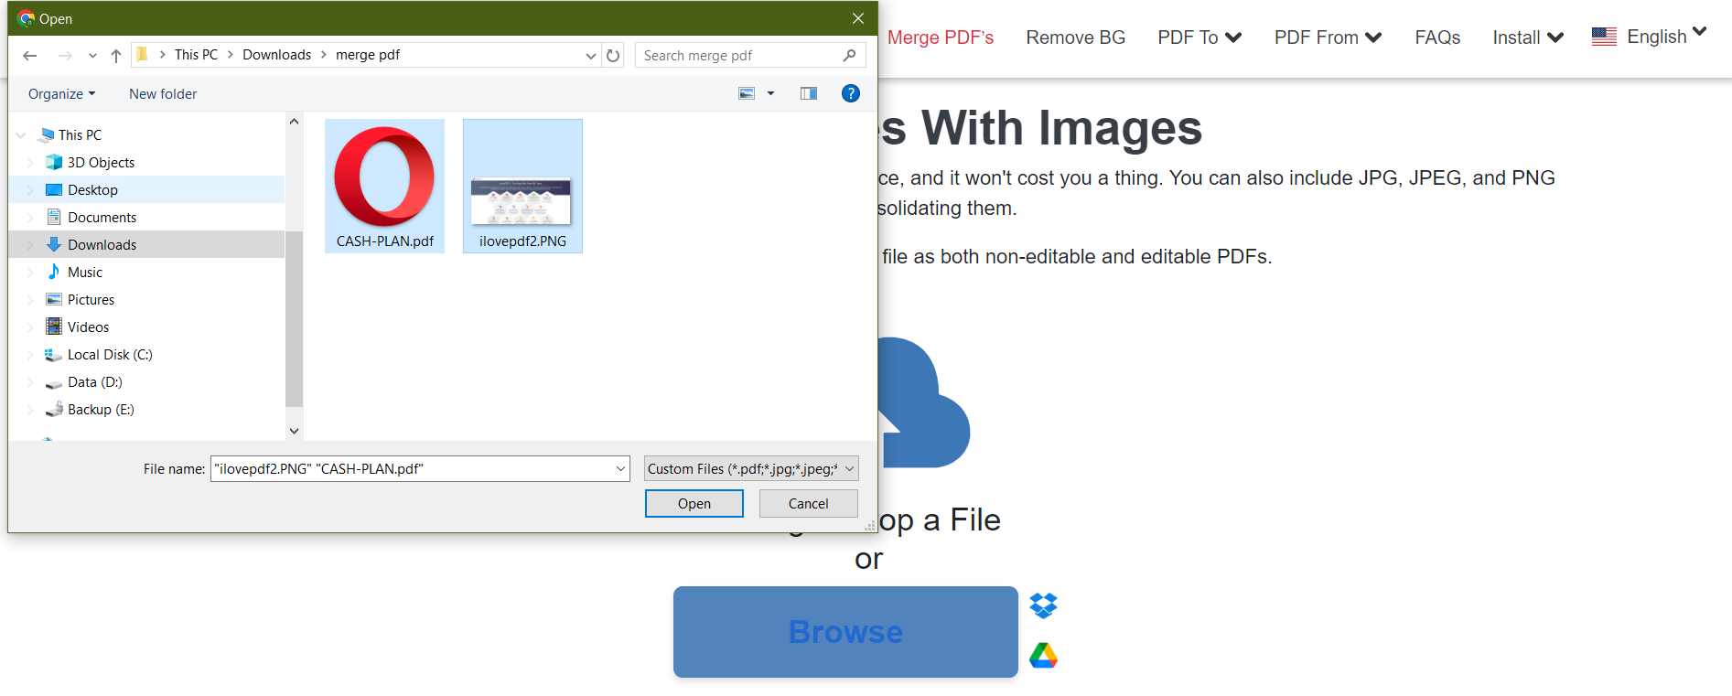
Task: Select the CASH-PLAN.pdf file
Action: click(385, 187)
